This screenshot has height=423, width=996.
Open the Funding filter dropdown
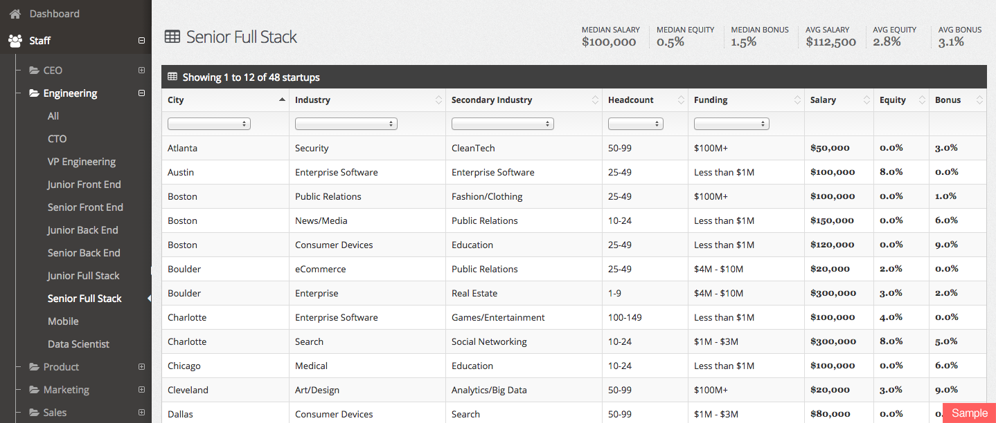pos(731,124)
